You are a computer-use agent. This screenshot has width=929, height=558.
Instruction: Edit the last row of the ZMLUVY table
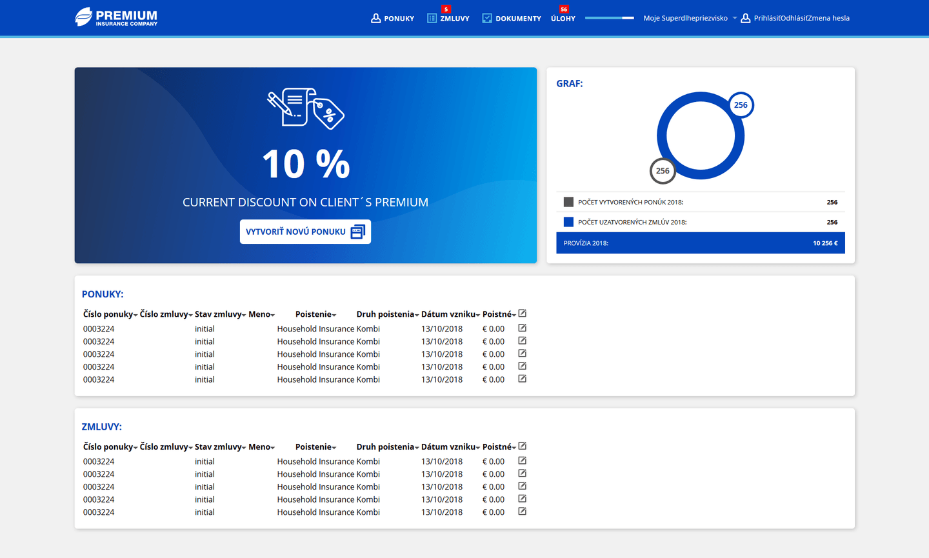(x=523, y=512)
